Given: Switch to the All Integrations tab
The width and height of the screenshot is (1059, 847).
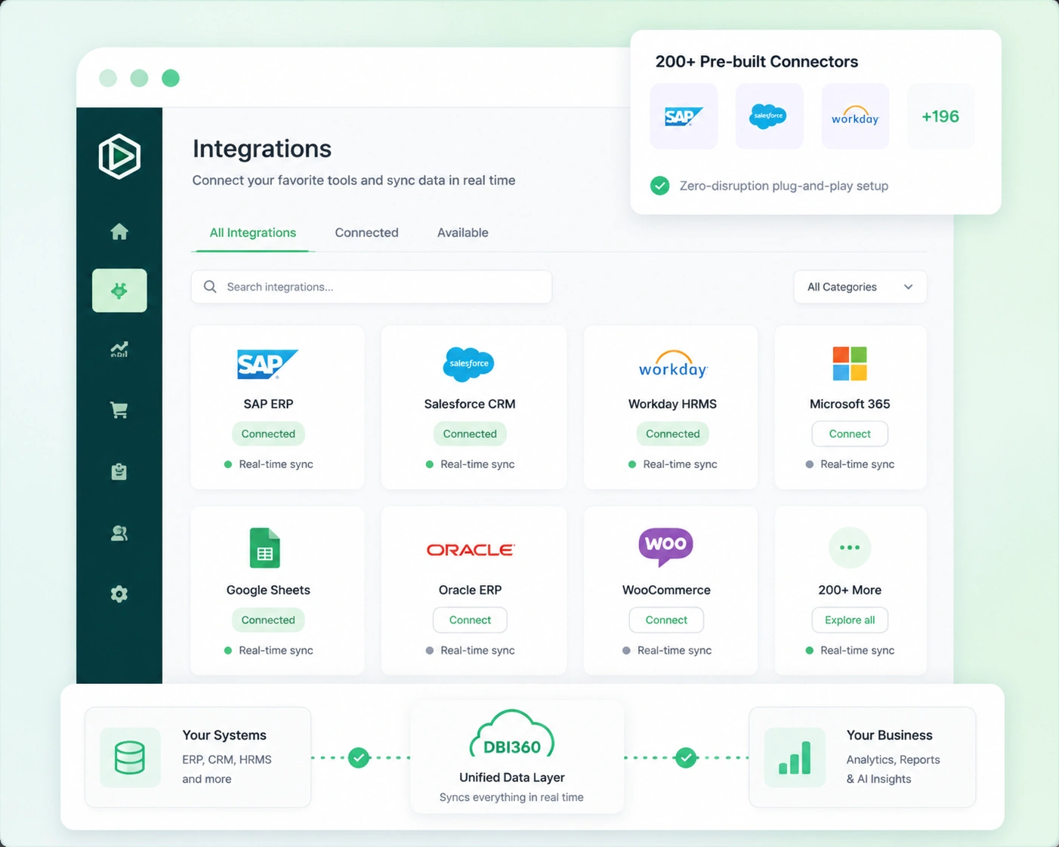Looking at the screenshot, I should pos(253,233).
